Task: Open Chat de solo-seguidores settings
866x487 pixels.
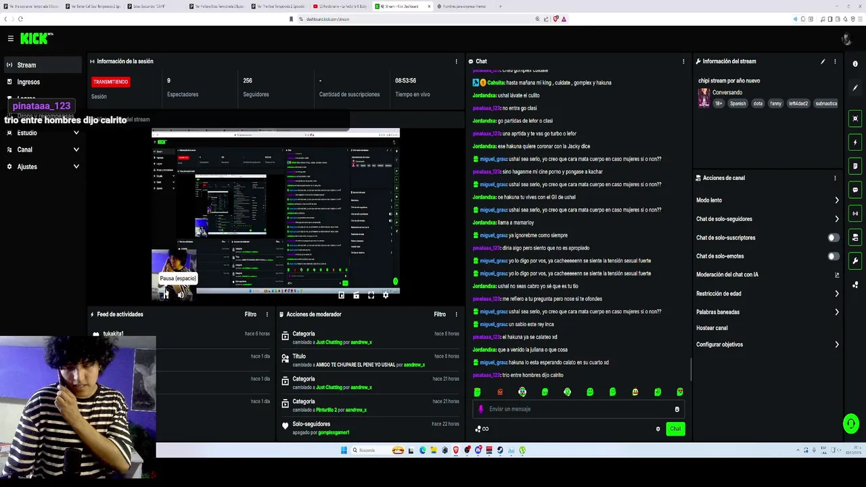Action: point(767,219)
